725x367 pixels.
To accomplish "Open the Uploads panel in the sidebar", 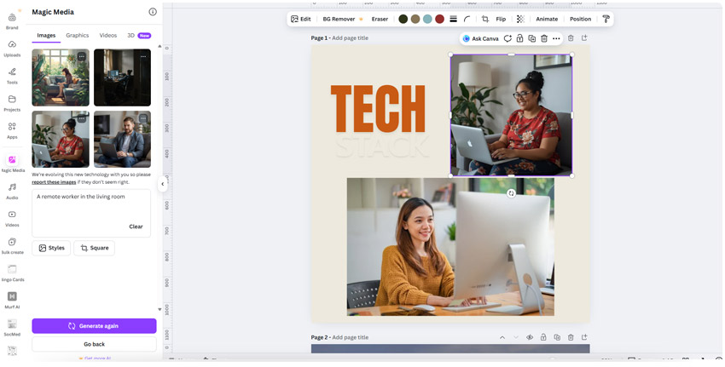I will 12,49.
